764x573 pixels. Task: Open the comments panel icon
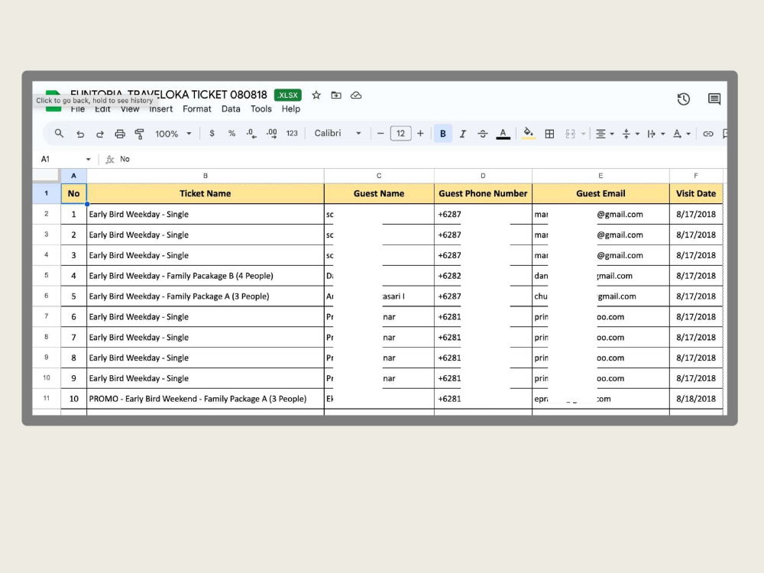tap(714, 99)
